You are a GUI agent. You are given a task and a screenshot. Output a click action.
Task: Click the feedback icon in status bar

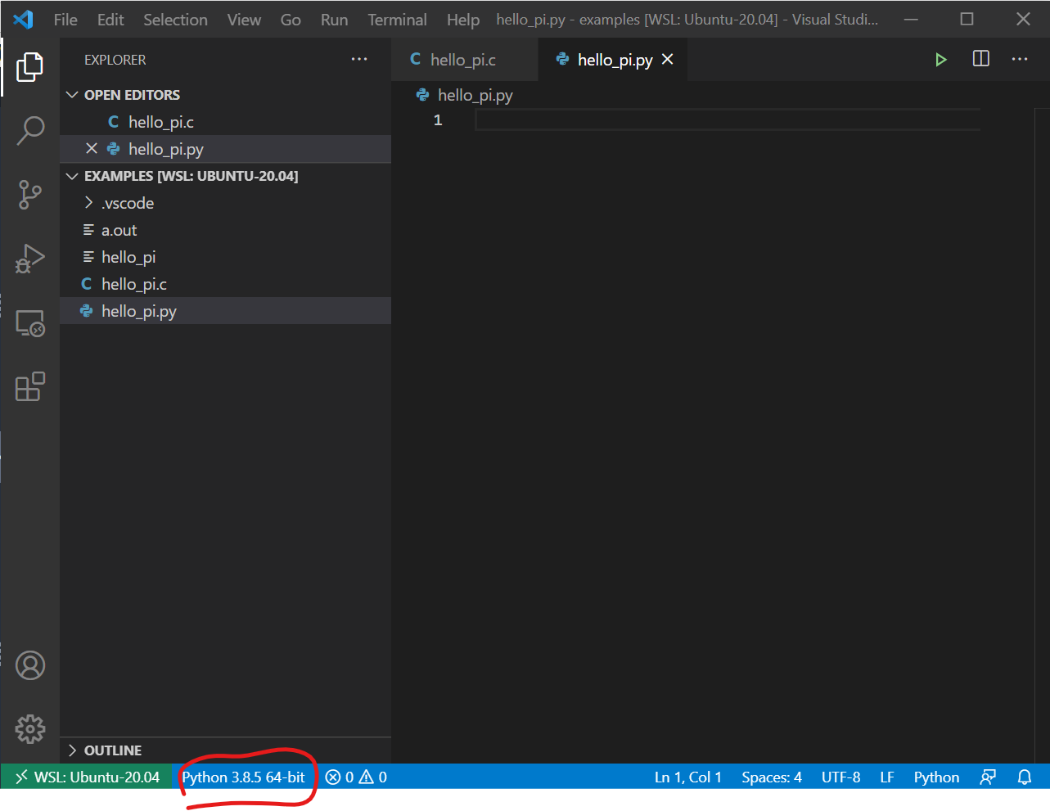[x=988, y=777]
